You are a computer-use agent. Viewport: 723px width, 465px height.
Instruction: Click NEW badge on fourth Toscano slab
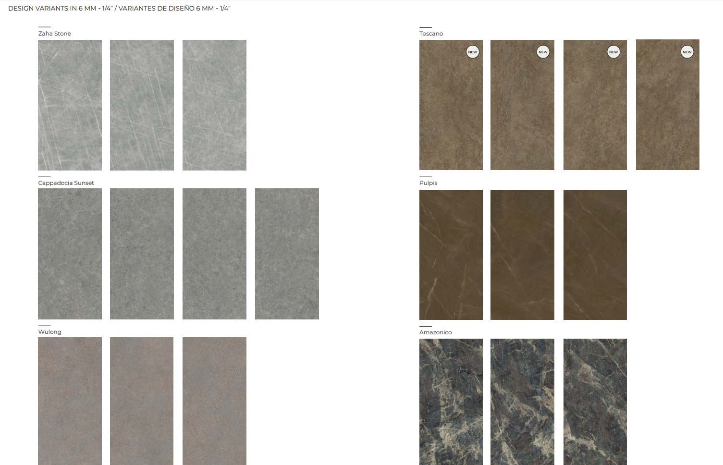(687, 52)
